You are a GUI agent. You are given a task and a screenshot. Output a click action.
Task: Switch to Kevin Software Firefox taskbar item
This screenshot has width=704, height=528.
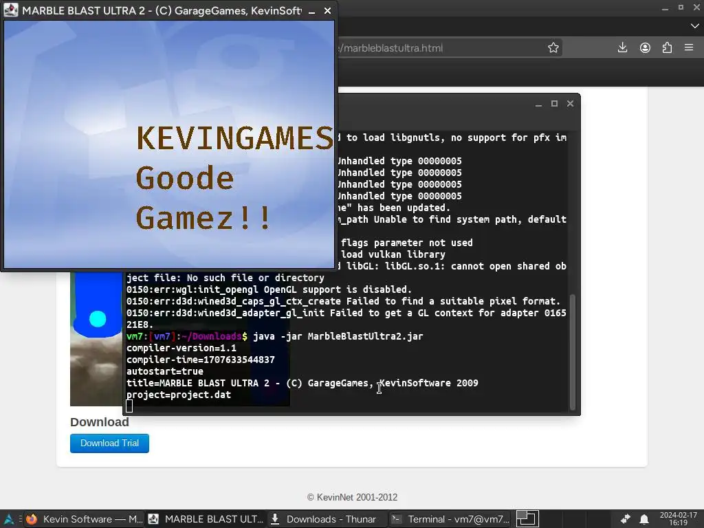pos(85,519)
